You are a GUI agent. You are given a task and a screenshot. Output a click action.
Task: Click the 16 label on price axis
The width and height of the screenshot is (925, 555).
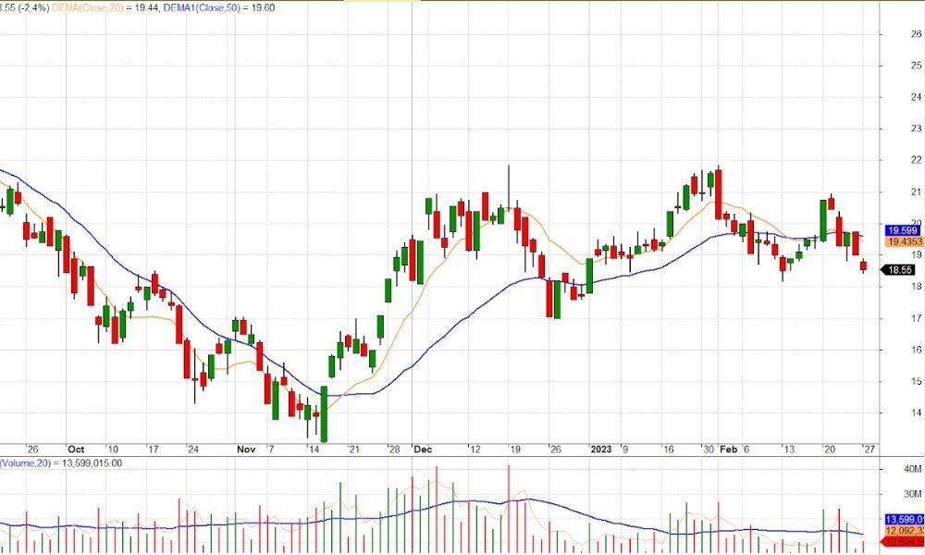click(x=916, y=350)
